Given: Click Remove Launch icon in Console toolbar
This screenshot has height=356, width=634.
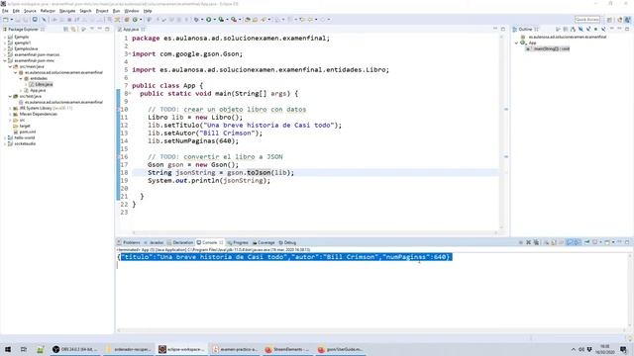Looking at the screenshot, I should pyautogui.click(x=528, y=242).
